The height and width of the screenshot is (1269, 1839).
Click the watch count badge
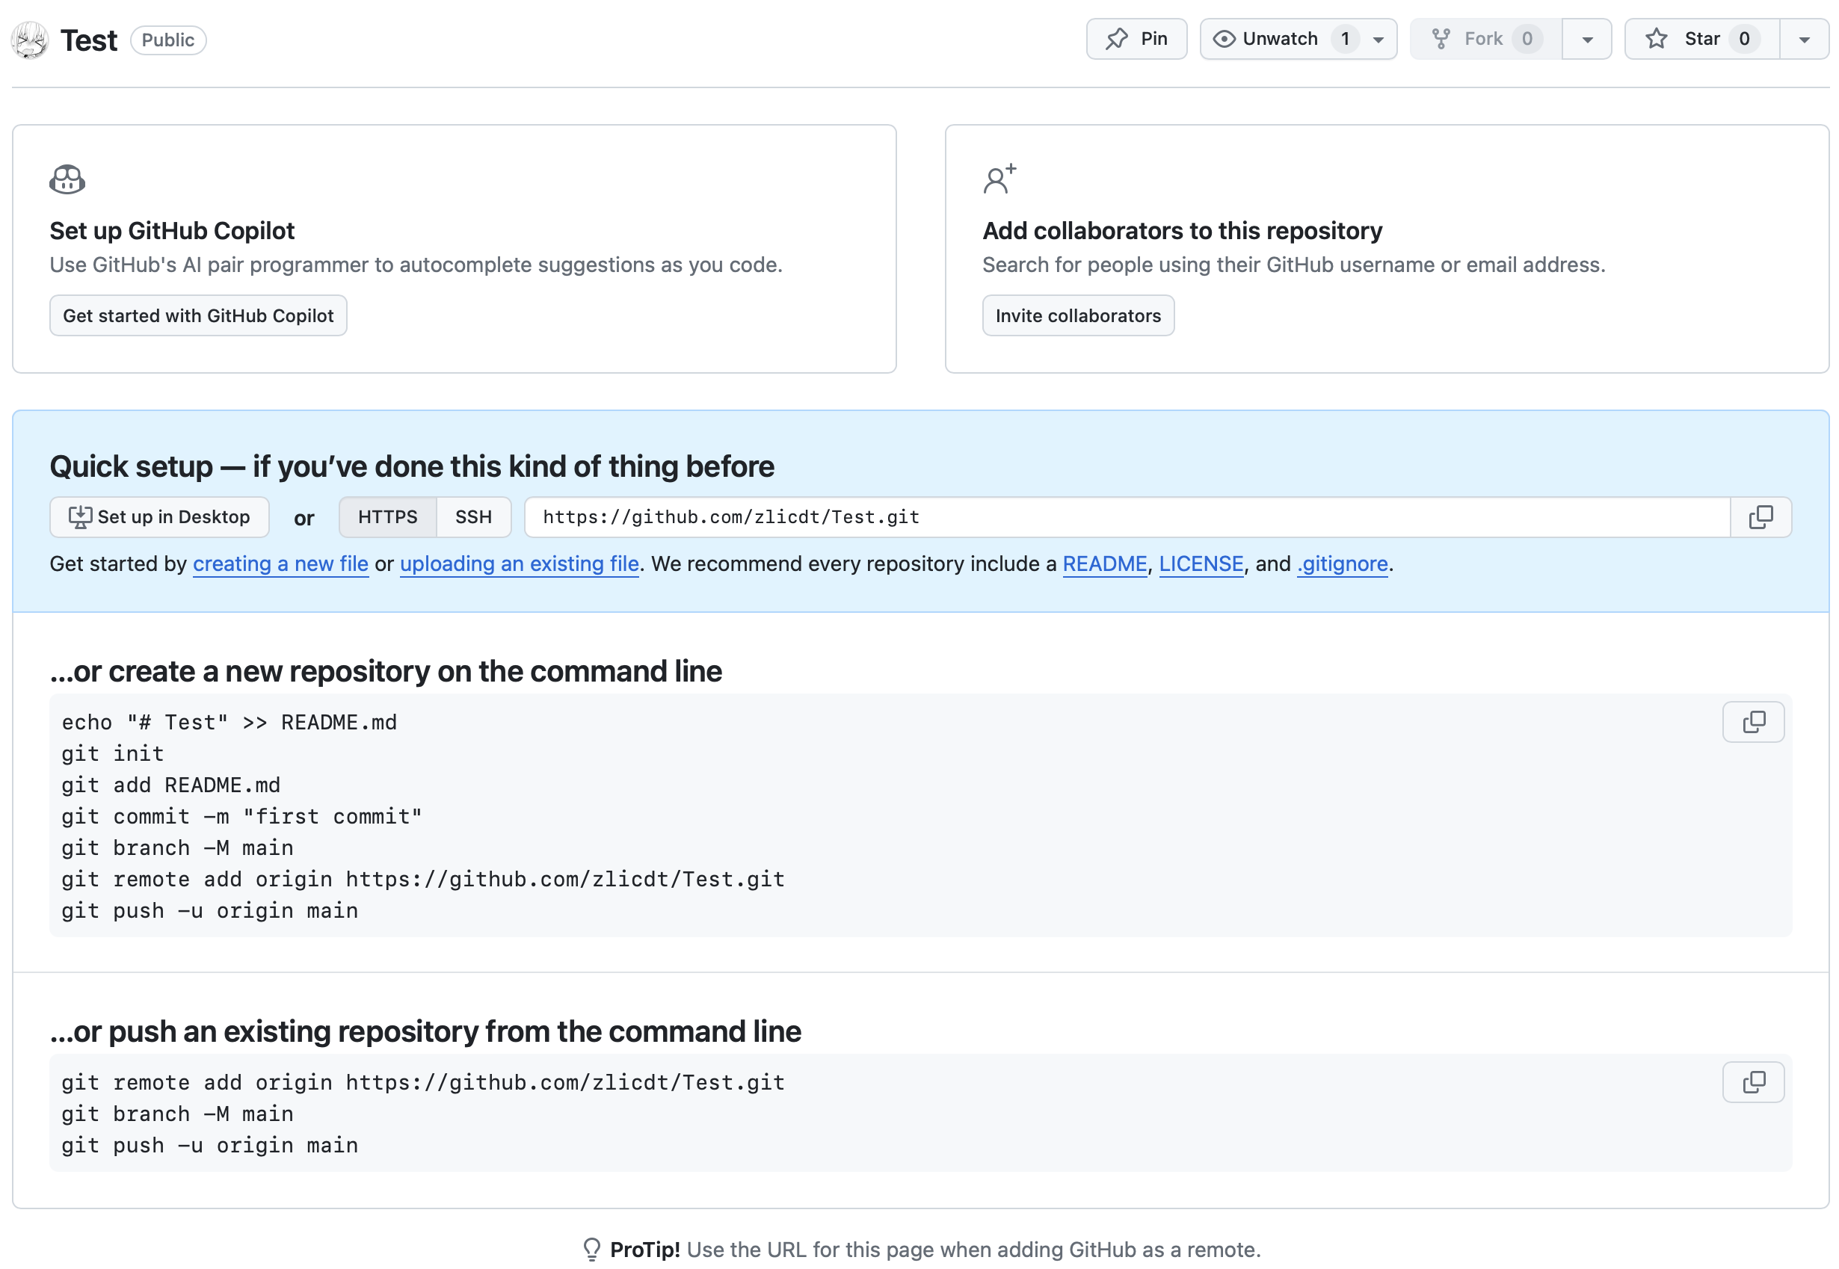(1345, 39)
